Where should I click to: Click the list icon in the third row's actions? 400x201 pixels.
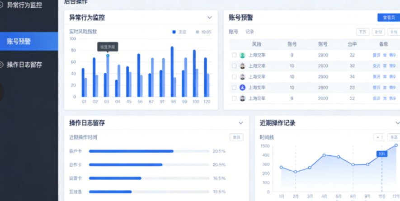pos(385,77)
